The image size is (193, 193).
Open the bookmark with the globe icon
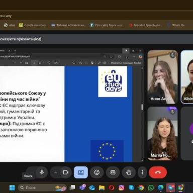pos(9,25)
